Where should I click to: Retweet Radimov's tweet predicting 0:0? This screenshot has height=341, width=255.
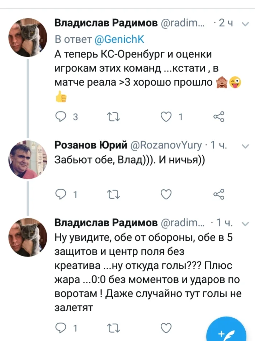(x=114, y=327)
